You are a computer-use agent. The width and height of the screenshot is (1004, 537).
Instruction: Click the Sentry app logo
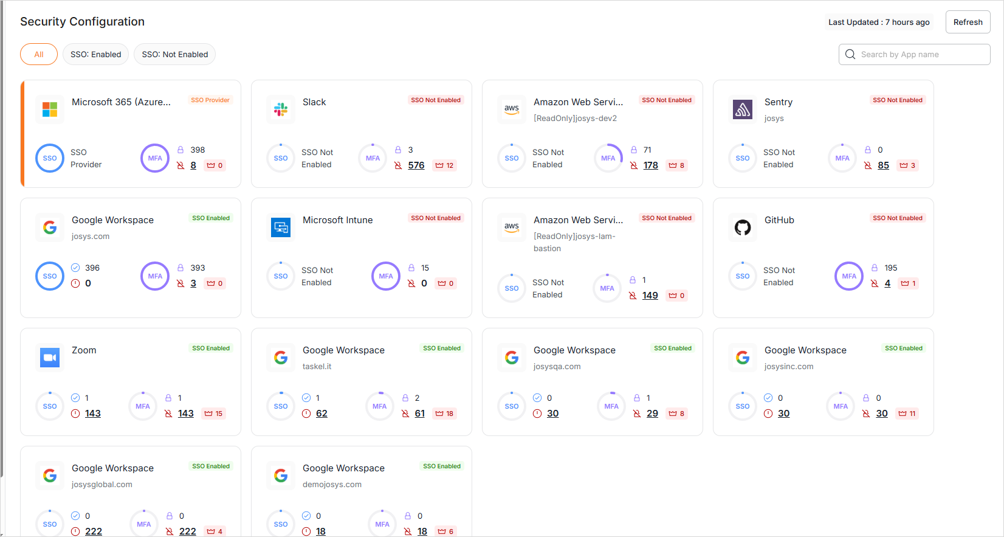point(743,109)
